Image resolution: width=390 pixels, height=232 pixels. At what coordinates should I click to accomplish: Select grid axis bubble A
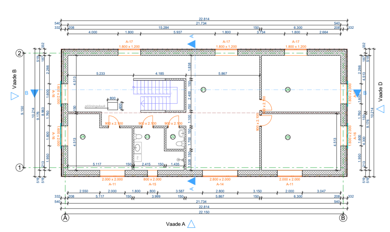click(65, 218)
